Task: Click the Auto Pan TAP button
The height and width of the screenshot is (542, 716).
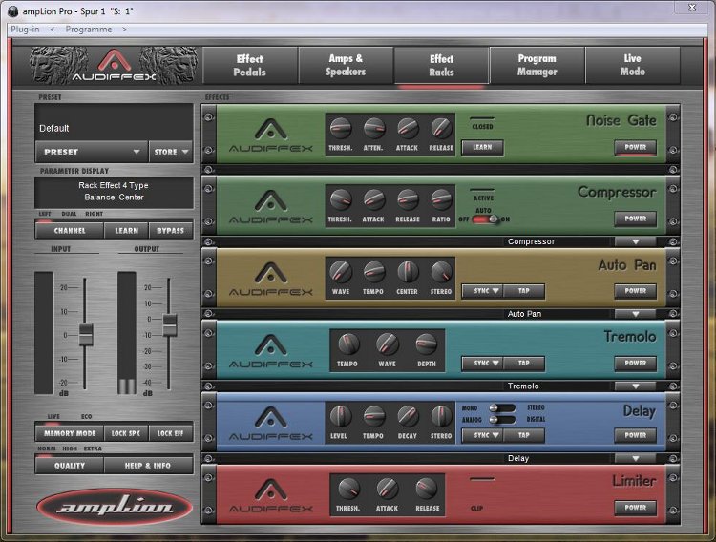Action: click(524, 291)
